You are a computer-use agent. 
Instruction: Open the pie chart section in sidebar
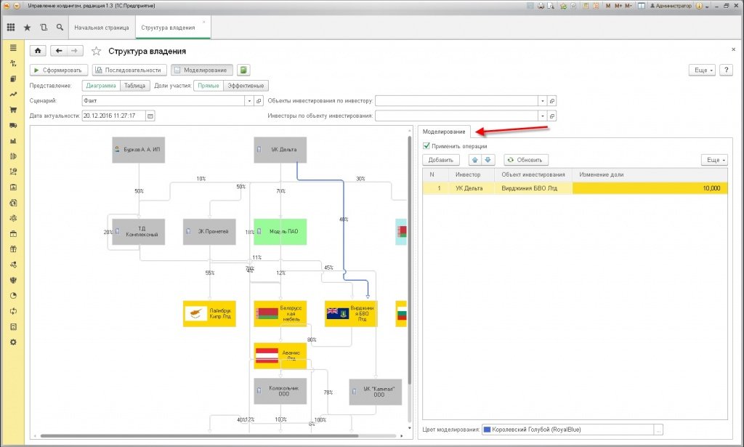13,296
